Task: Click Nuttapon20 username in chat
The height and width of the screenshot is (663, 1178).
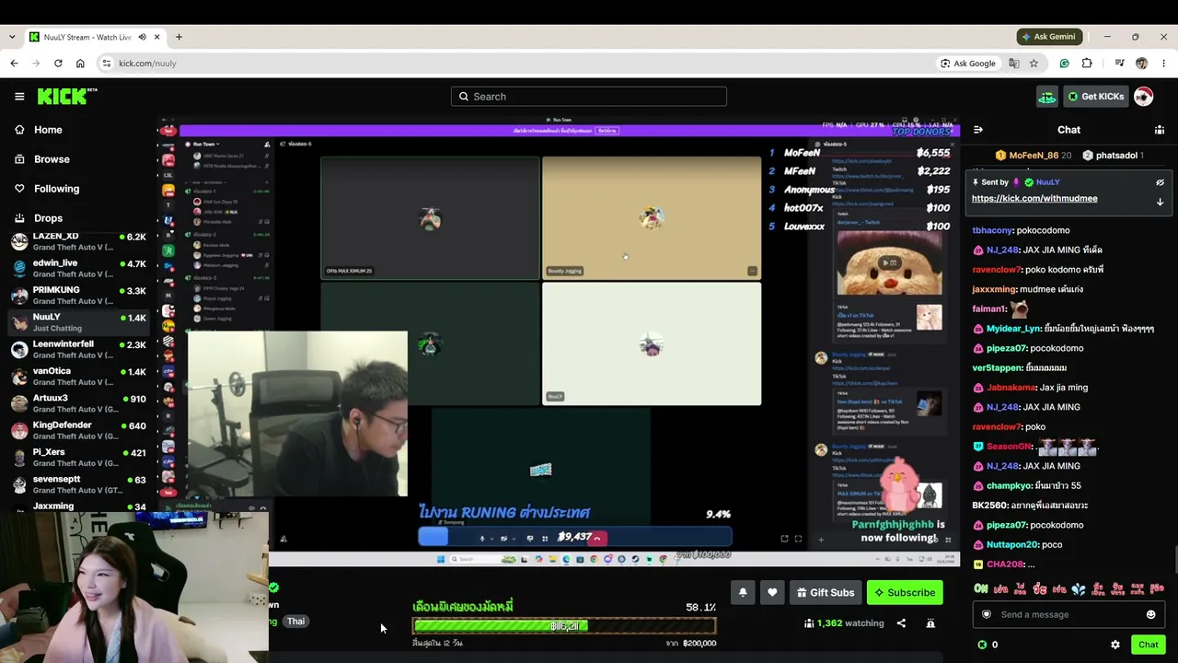Action: pyautogui.click(x=1011, y=545)
